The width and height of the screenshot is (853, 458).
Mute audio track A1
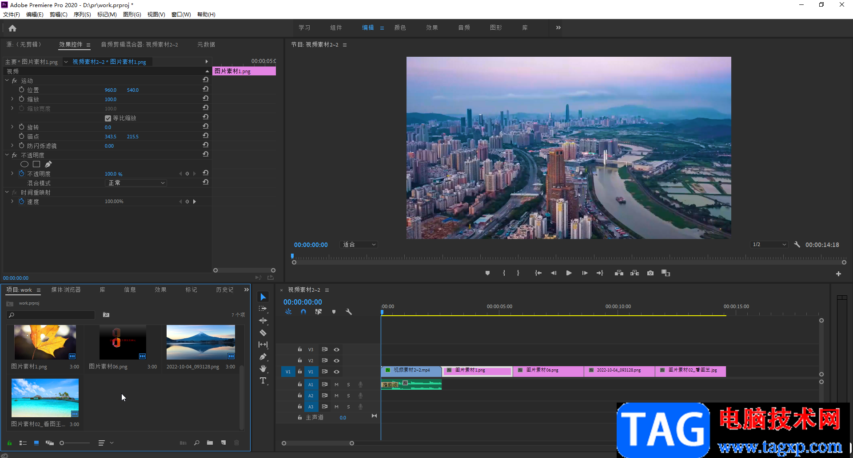click(x=336, y=384)
